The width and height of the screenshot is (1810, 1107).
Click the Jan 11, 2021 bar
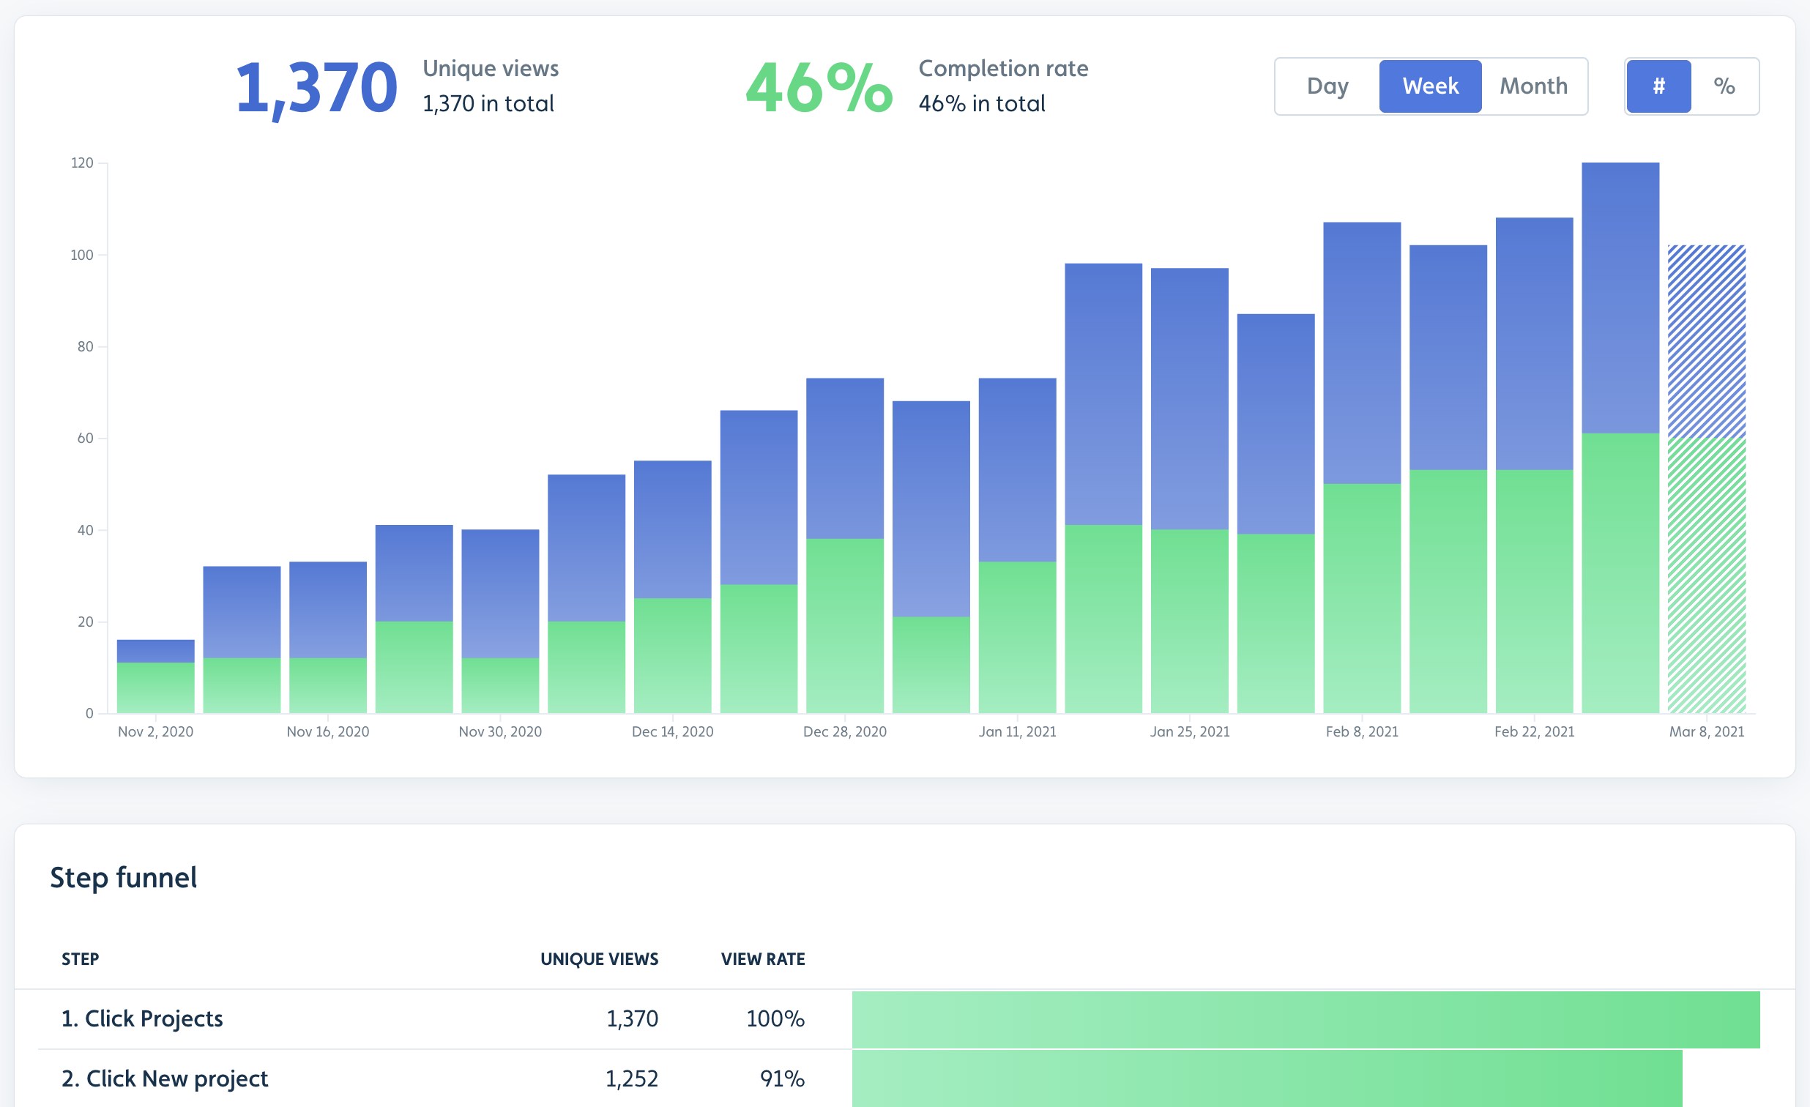pyautogui.click(x=1017, y=545)
